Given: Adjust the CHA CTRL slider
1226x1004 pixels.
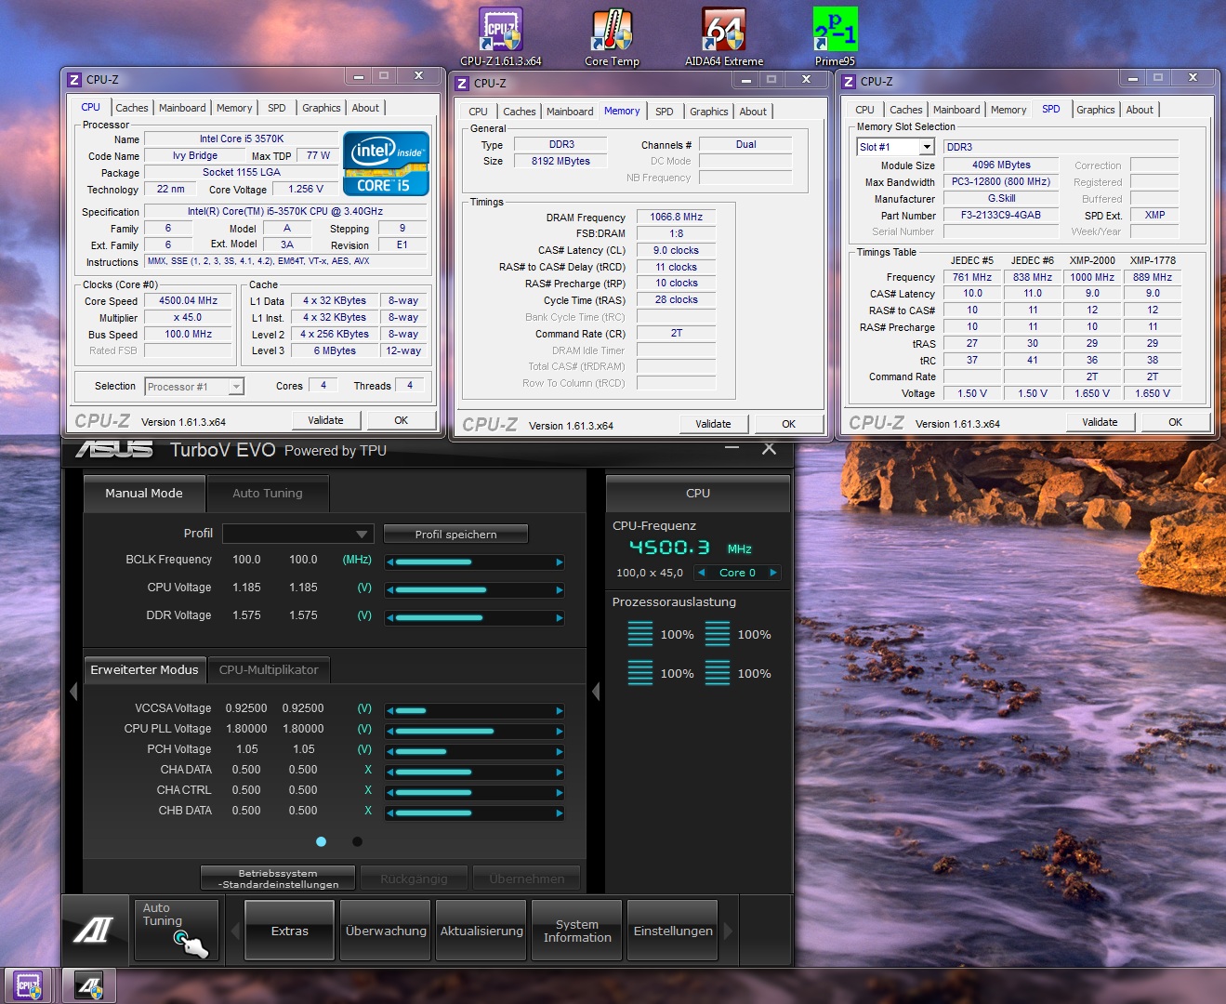Looking at the screenshot, I should 475,793.
